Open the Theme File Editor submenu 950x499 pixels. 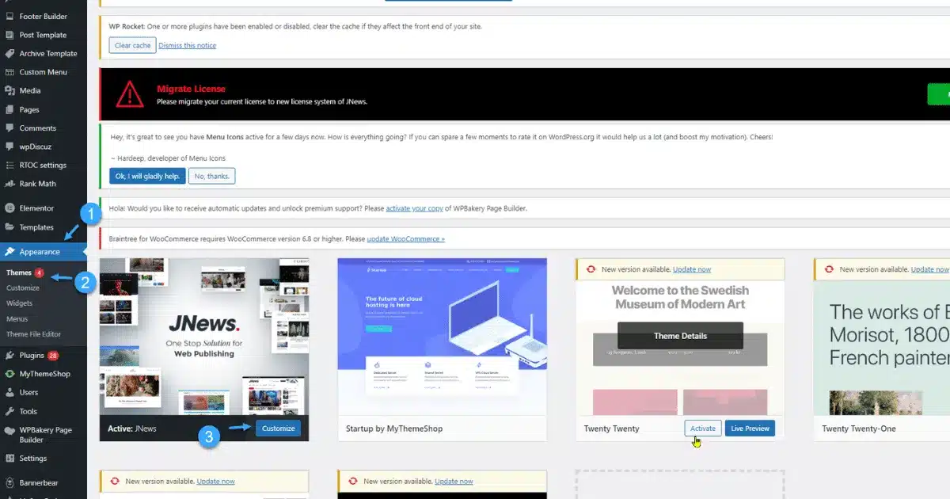click(33, 333)
